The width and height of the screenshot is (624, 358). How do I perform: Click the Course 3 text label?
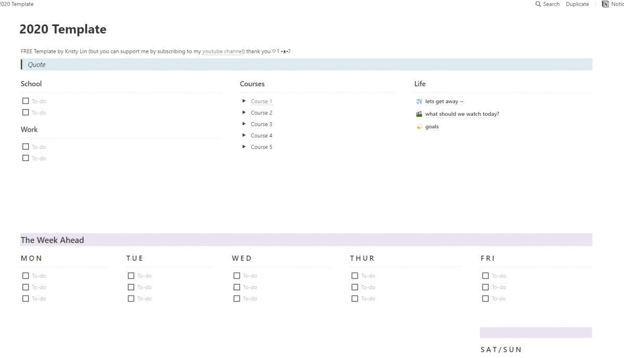point(262,124)
